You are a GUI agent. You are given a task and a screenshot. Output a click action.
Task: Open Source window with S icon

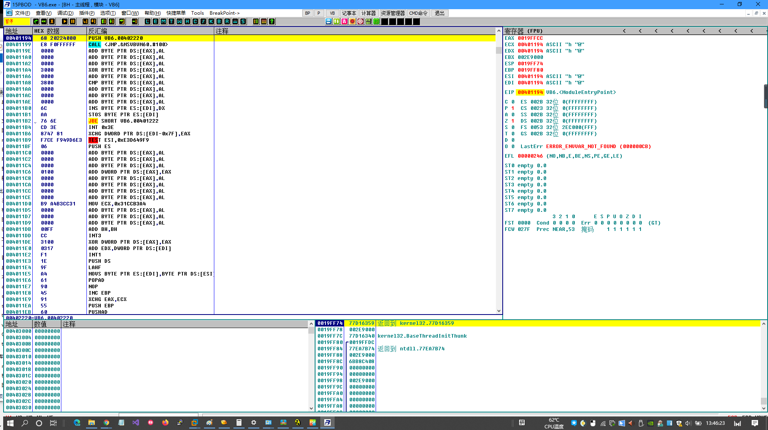point(243,21)
